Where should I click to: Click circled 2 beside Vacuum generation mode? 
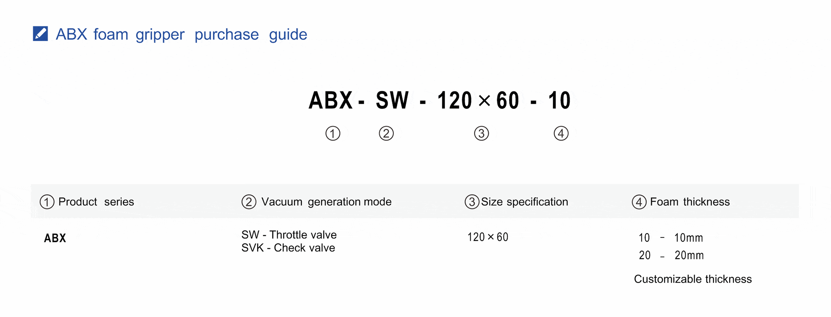point(249,202)
